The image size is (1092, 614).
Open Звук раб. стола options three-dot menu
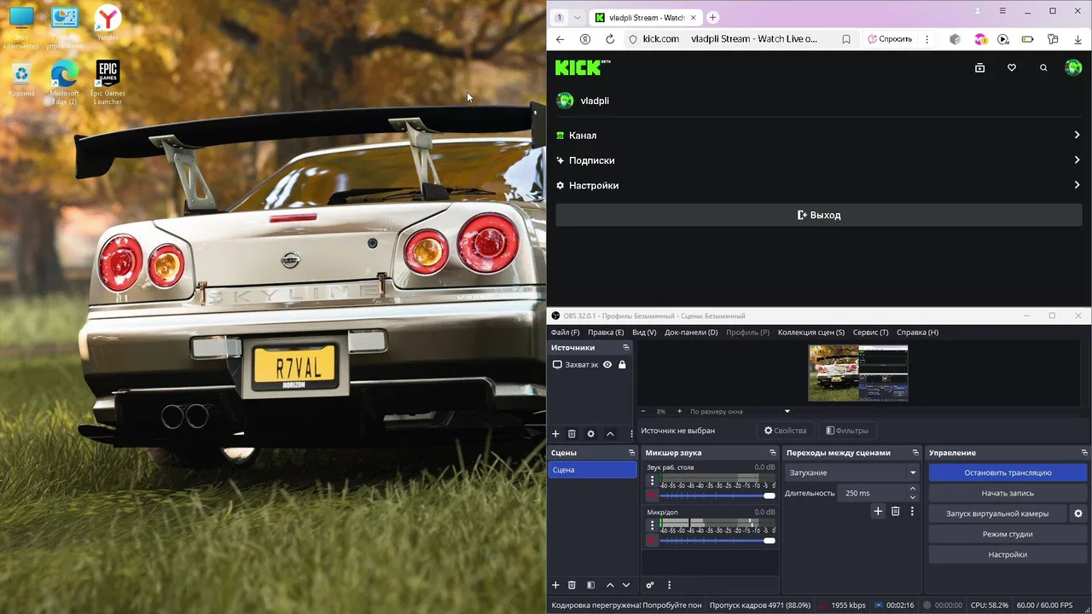click(x=653, y=481)
